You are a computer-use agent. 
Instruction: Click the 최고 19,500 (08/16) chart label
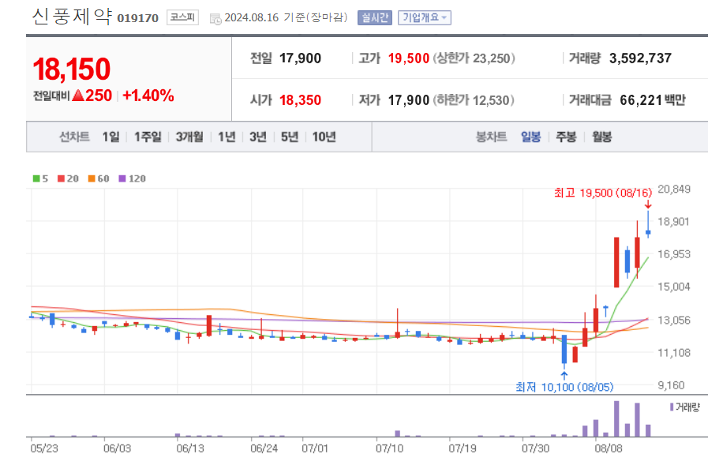pos(603,193)
